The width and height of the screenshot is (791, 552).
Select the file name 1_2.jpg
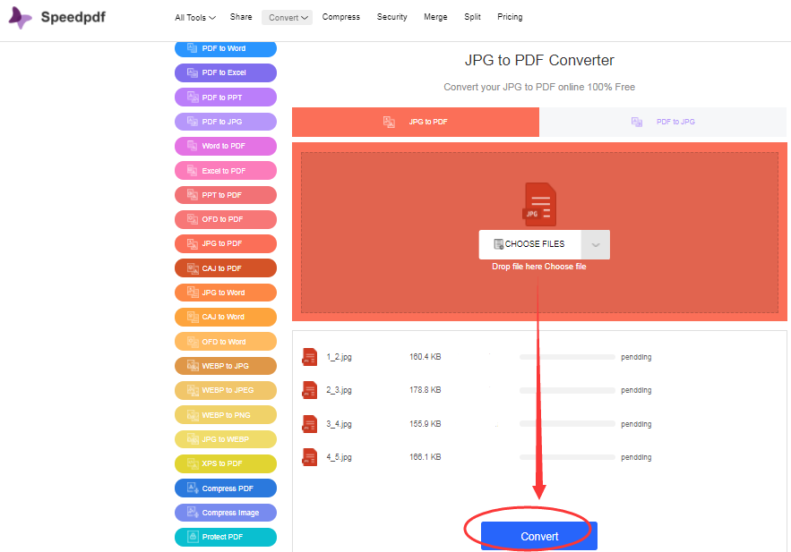click(339, 357)
